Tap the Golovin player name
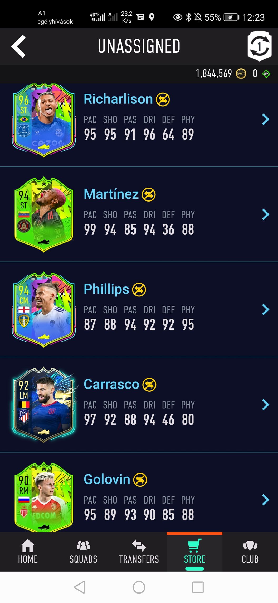Viewport: 278px width, 603px height. pos(107,479)
